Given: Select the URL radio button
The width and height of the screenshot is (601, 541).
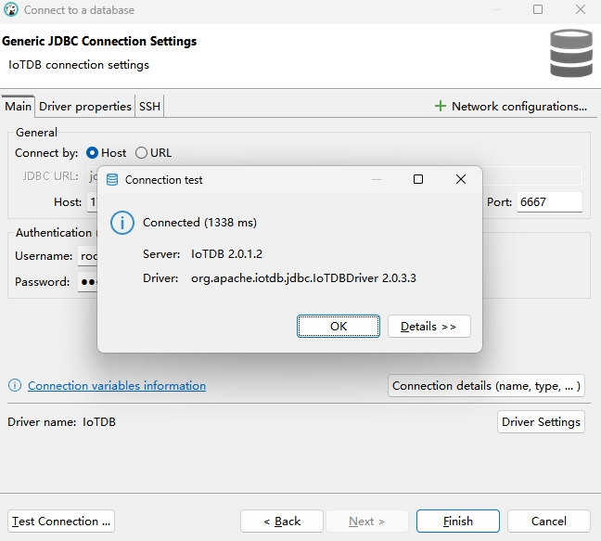Looking at the screenshot, I should [x=142, y=153].
